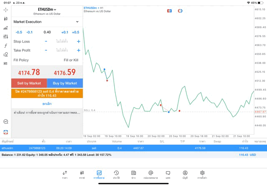The image size is (267, 186).
Task: Select the crosshair tool in left sidebar
Action: tap(5, 10)
